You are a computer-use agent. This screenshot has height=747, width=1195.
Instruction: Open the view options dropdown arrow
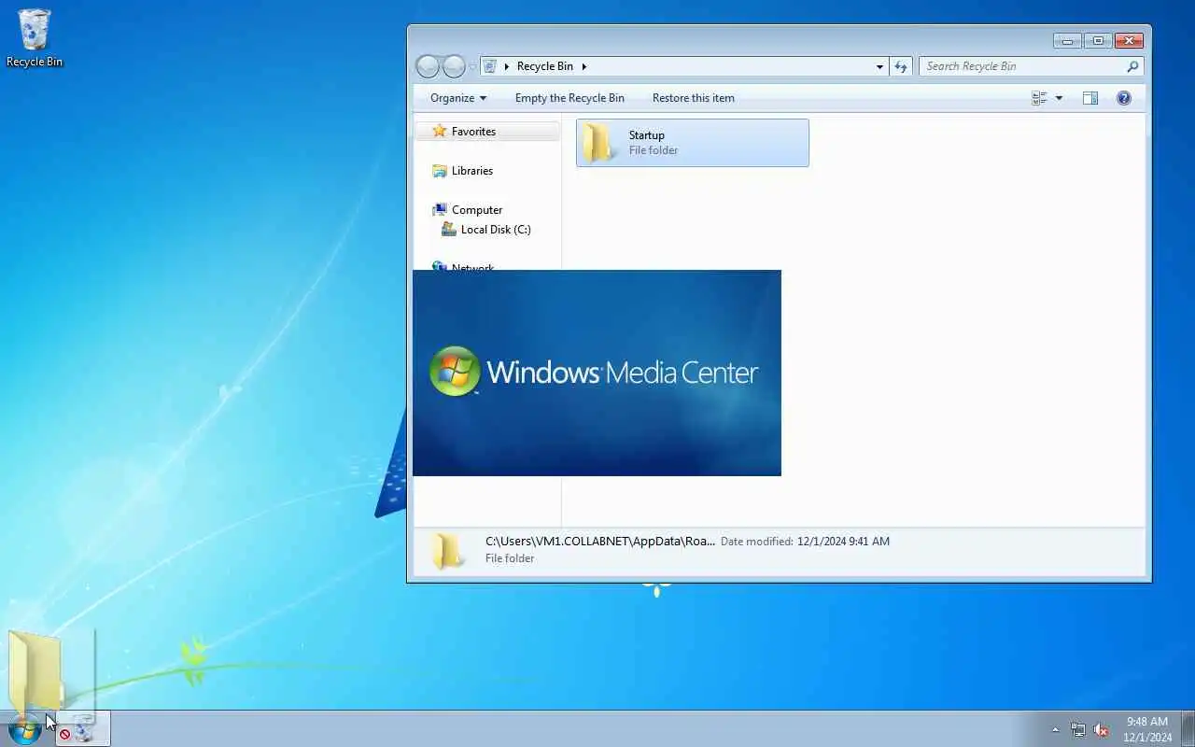click(1059, 98)
